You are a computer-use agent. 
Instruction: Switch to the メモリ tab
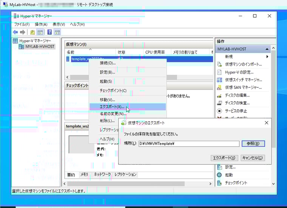click(84, 175)
